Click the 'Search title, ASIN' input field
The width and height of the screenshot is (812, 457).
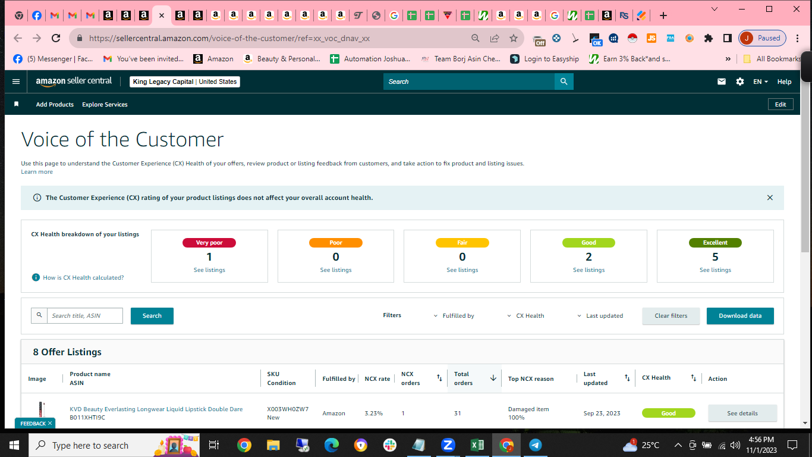(85, 316)
